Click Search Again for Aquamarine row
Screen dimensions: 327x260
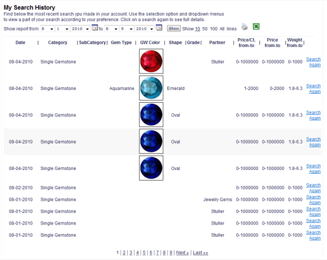313,88
